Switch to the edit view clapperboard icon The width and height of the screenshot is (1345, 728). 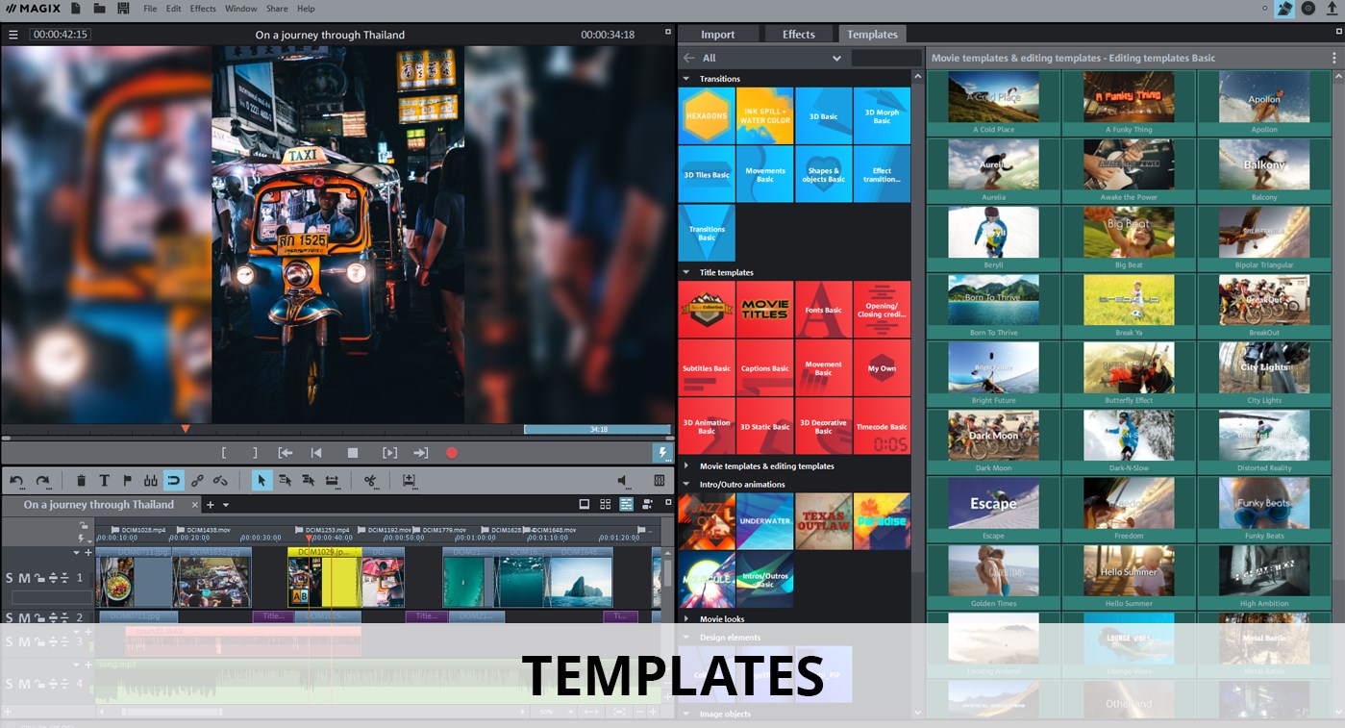point(1284,9)
